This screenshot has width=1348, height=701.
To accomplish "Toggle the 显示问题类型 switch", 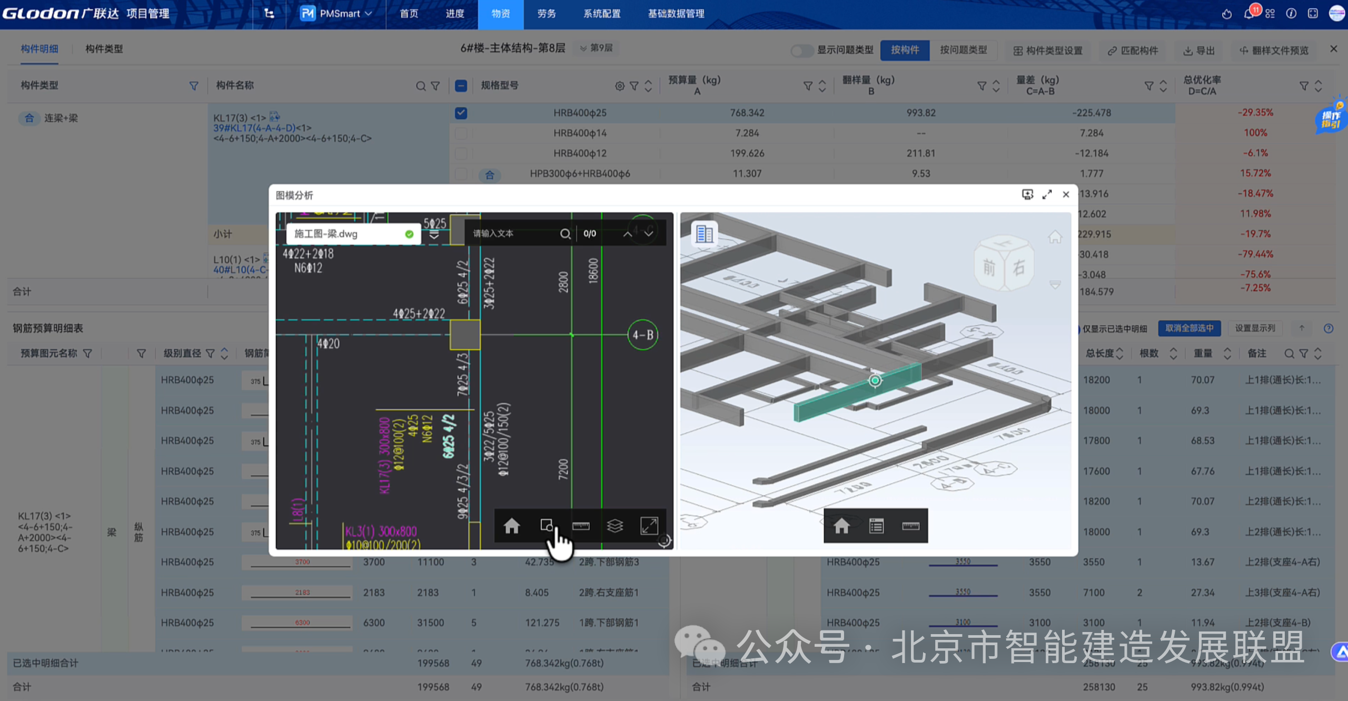I will click(801, 51).
